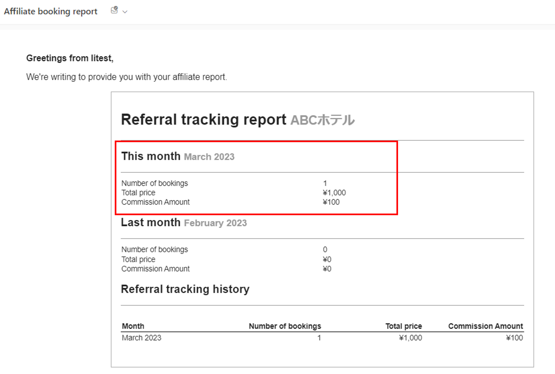Image resolution: width=555 pixels, height=374 pixels.
Task: Click Number of bookings column header in history table
Action: pos(285,326)
